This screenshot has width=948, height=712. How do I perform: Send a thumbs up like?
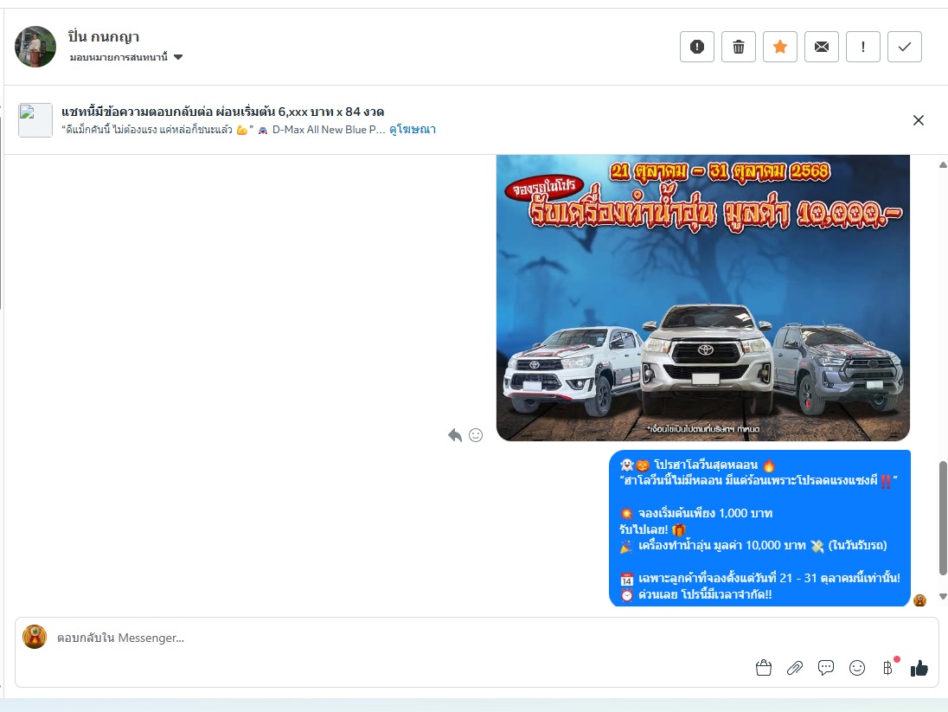919,668
